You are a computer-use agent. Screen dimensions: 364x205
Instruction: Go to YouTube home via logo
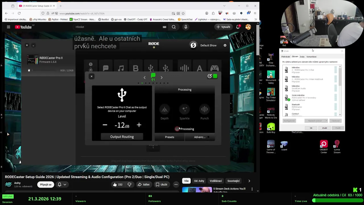point(24,27)
